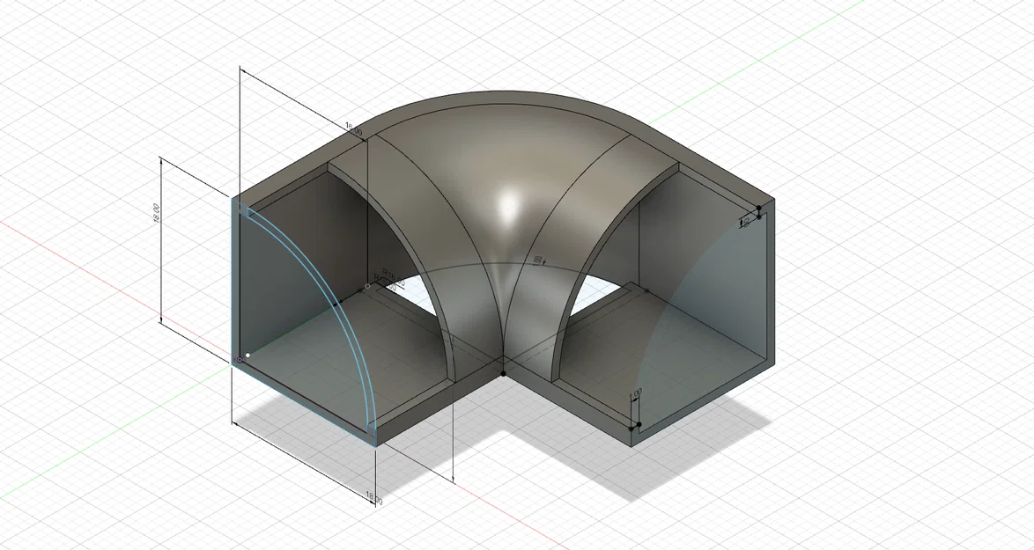Click the white sketch point inside the blue profile
Screen dimensions: 1034x550
[248, 356]
